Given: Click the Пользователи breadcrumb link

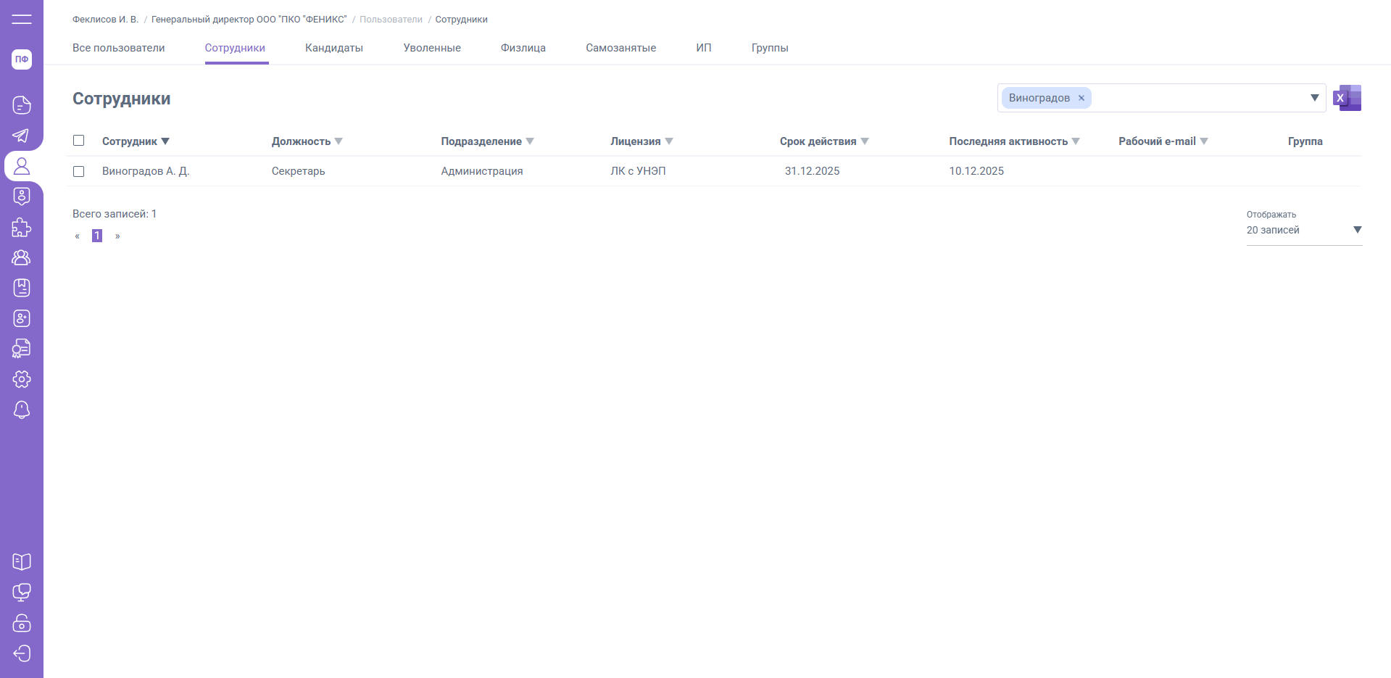Looking at the screenshot, I should coord(391,20).
